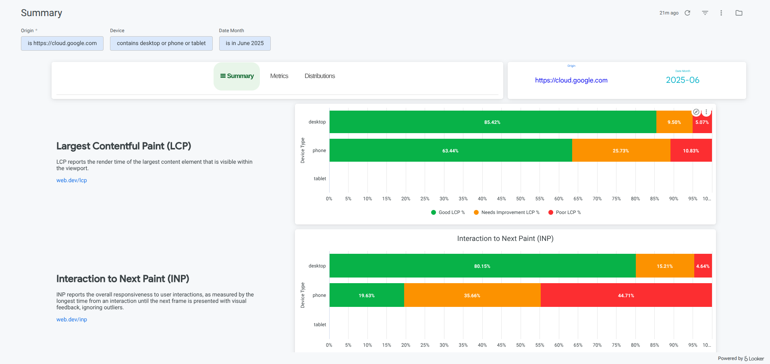Click the Powered by Looker link
The width and height of the screenshot is (770, 364).
pos(741,358)
